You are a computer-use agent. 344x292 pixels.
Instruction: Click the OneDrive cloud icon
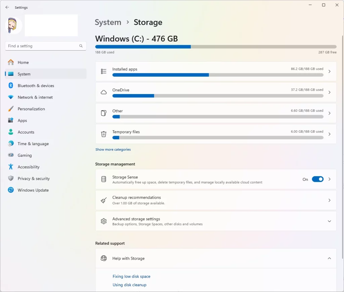(x=103, y=92)
